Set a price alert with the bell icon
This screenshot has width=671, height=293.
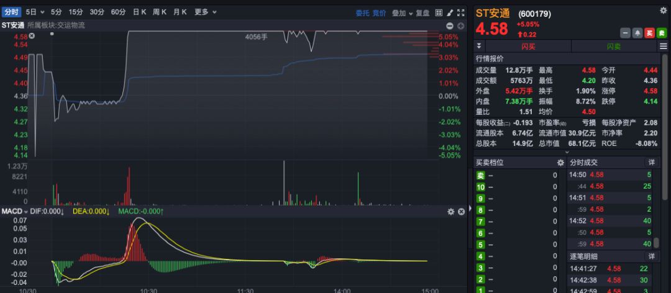point(637,34)
